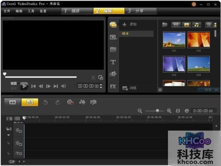Click the 浏览 browse button
Viewport: 221px width, 166px height.
[129, 88]
